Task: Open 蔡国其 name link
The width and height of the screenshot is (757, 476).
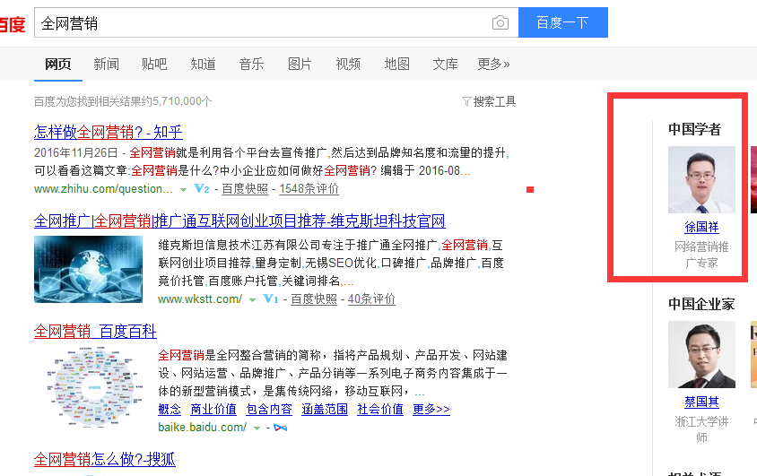Action: coord(701,402)
